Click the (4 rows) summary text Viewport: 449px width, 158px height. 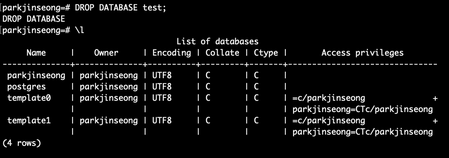(x=21, y=143)
